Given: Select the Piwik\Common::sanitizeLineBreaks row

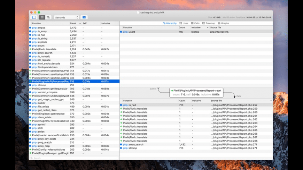Looking at the screenshot, I should (x=74, y=78).
